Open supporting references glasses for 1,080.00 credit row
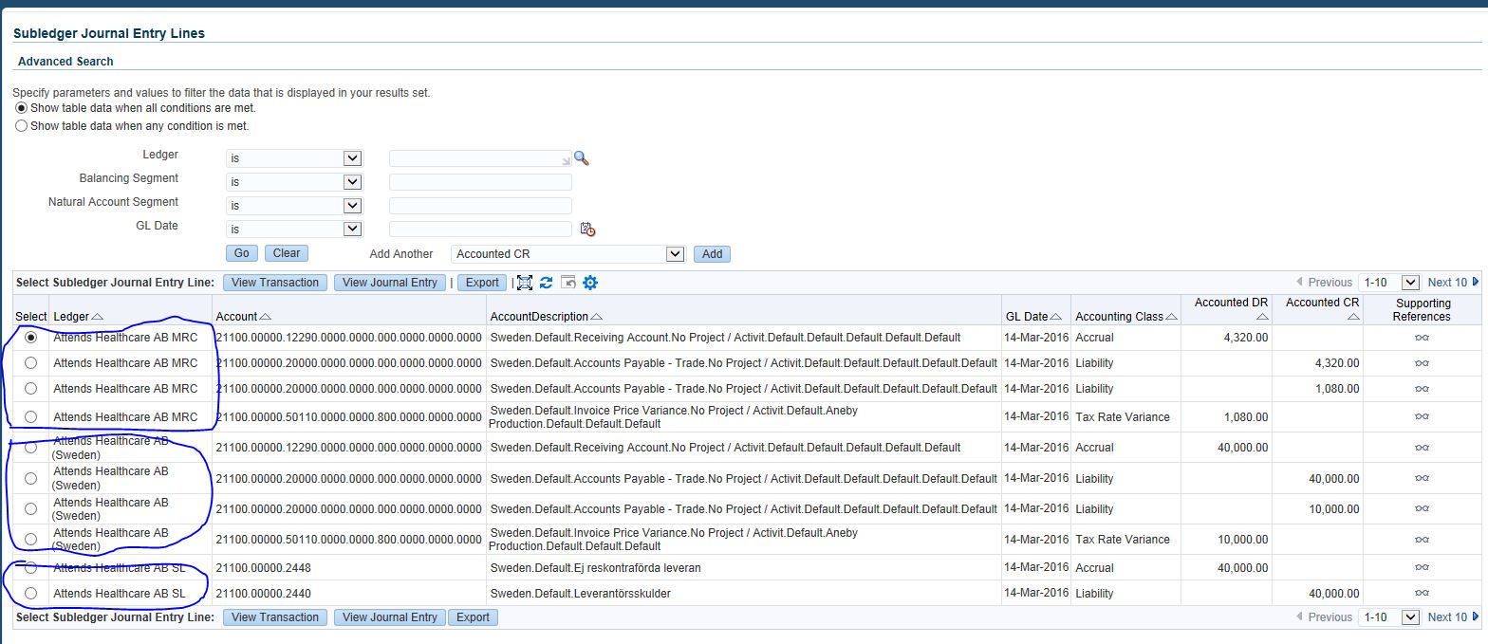 coord(1422,389)
